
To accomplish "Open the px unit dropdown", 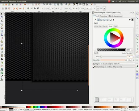I will (89, 8).
